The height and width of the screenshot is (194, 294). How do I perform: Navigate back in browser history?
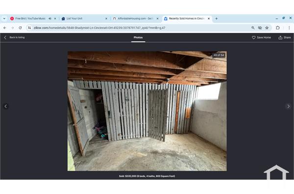click(x=5, y=28)
